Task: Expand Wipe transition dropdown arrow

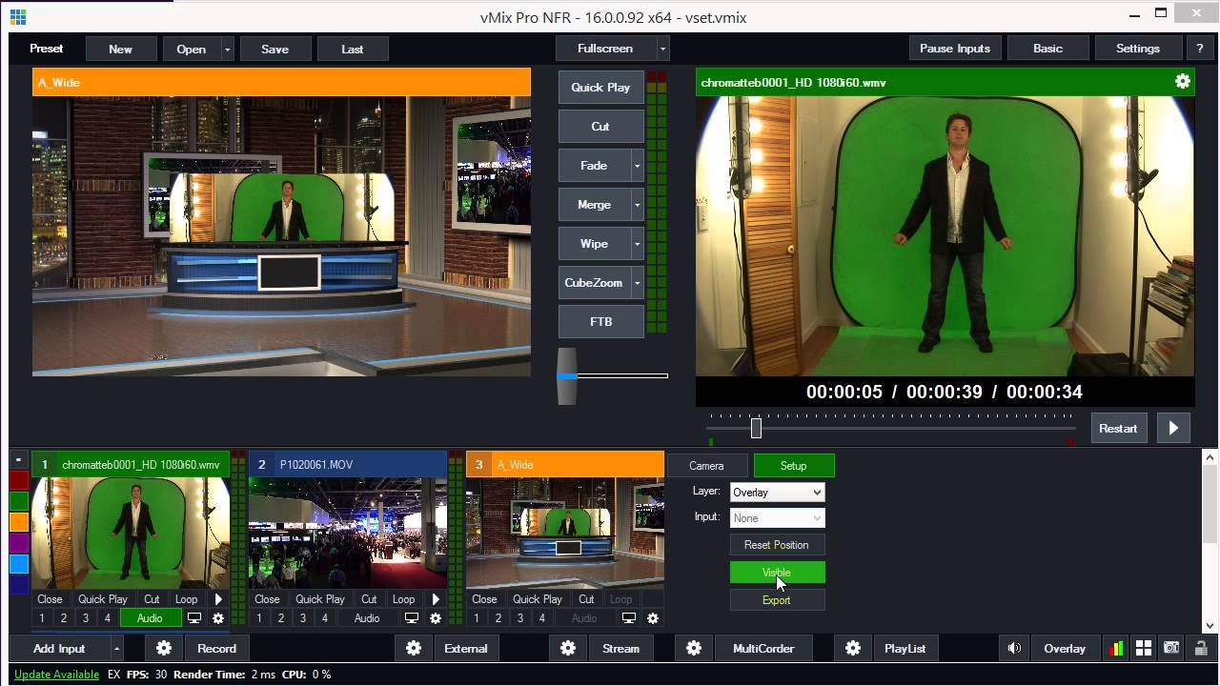Action: coord(637,244)
